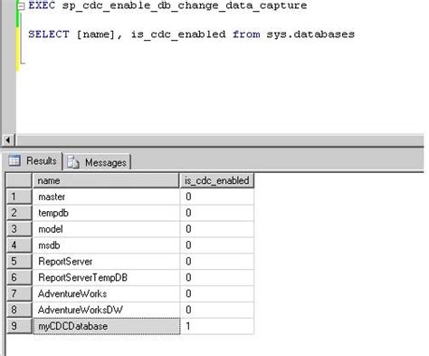
Task: Select row header 4
Action: (x=19, y=245)
